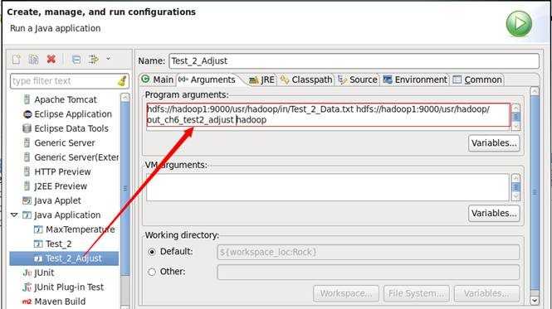Screen dimensions: 552x309
Task: Click the Program arguments vertical scrollbar
Action: (x=515, y=118)
